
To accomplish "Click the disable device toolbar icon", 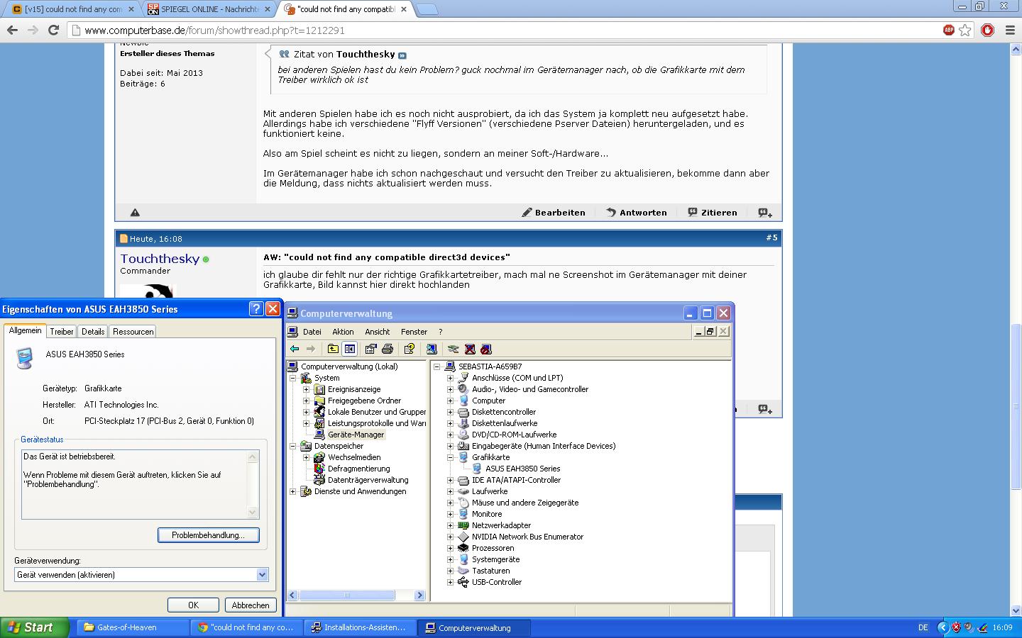I will click(x=486, y=349).
